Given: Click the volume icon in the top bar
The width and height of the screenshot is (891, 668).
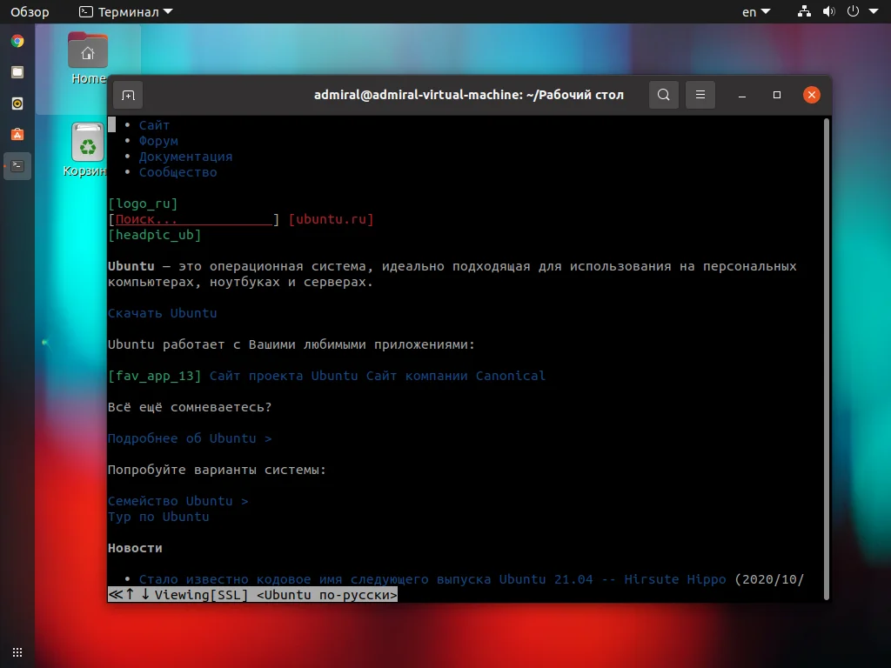Looking at the screenshot, I should pyautogui.click(x=827, y=11).
